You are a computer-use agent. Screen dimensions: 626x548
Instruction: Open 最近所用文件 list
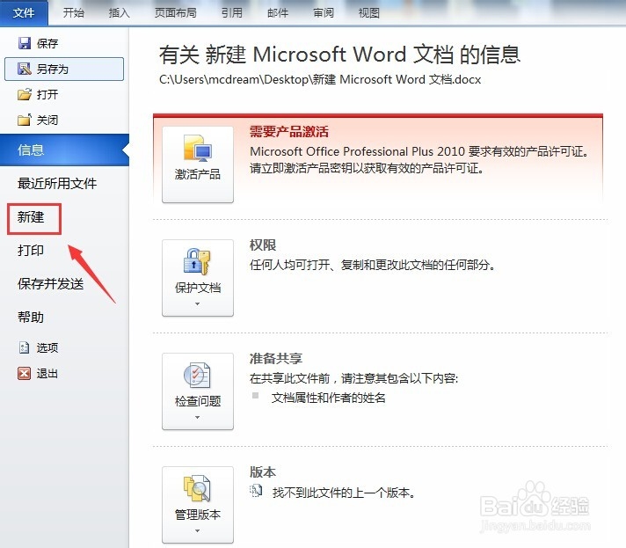click(x=57, y=183)
